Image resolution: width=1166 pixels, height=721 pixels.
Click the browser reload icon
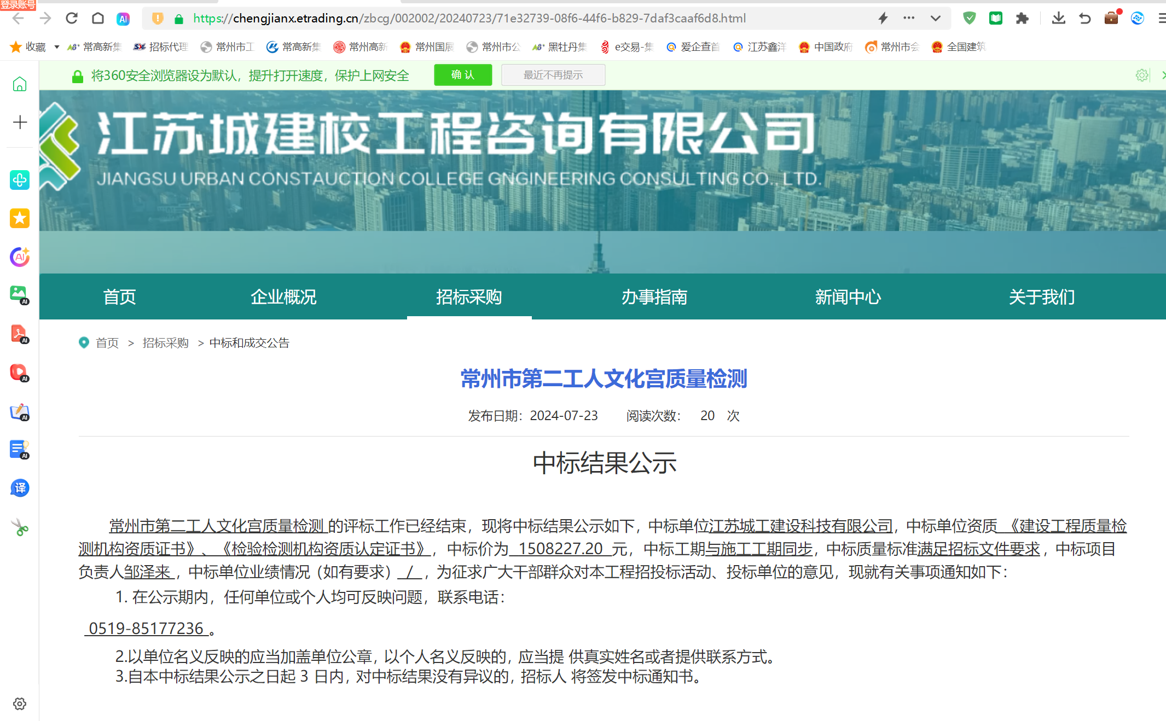click(x=72, y=18)
